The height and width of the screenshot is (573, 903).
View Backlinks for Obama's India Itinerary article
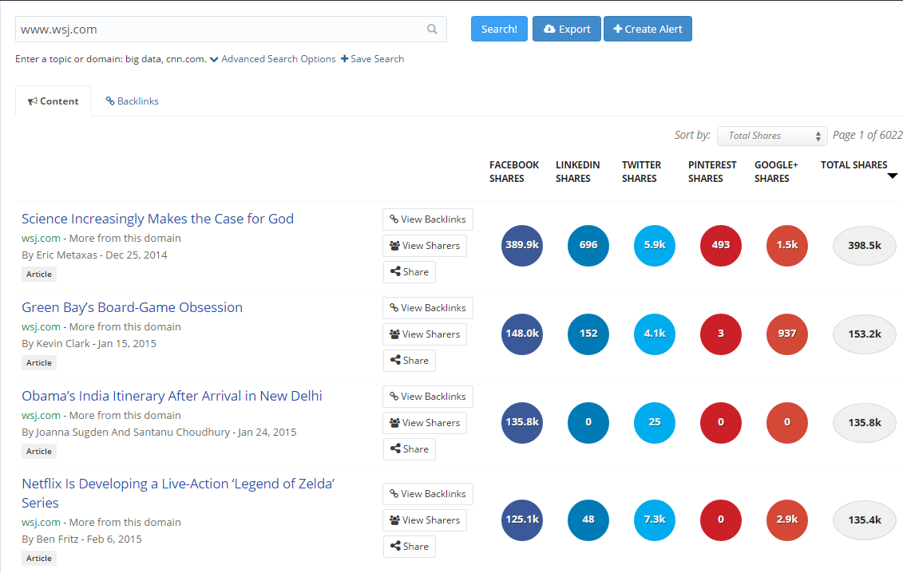tap(428, 397)
